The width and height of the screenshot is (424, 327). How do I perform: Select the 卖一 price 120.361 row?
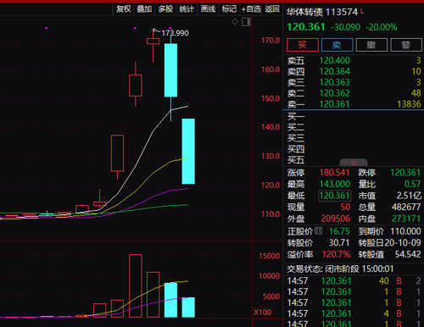pos(354,104)
